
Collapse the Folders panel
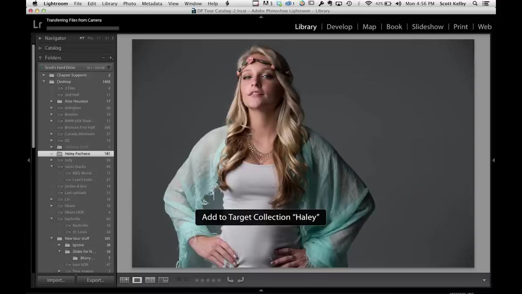40,58
